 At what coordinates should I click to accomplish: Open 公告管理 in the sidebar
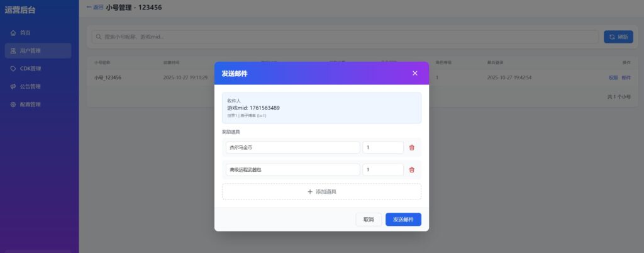click(x=38, y=87)
